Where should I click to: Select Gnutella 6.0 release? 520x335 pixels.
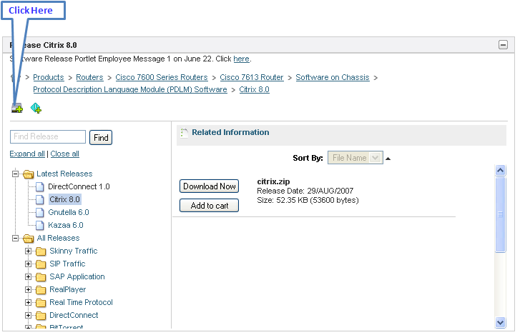point(69,213)
